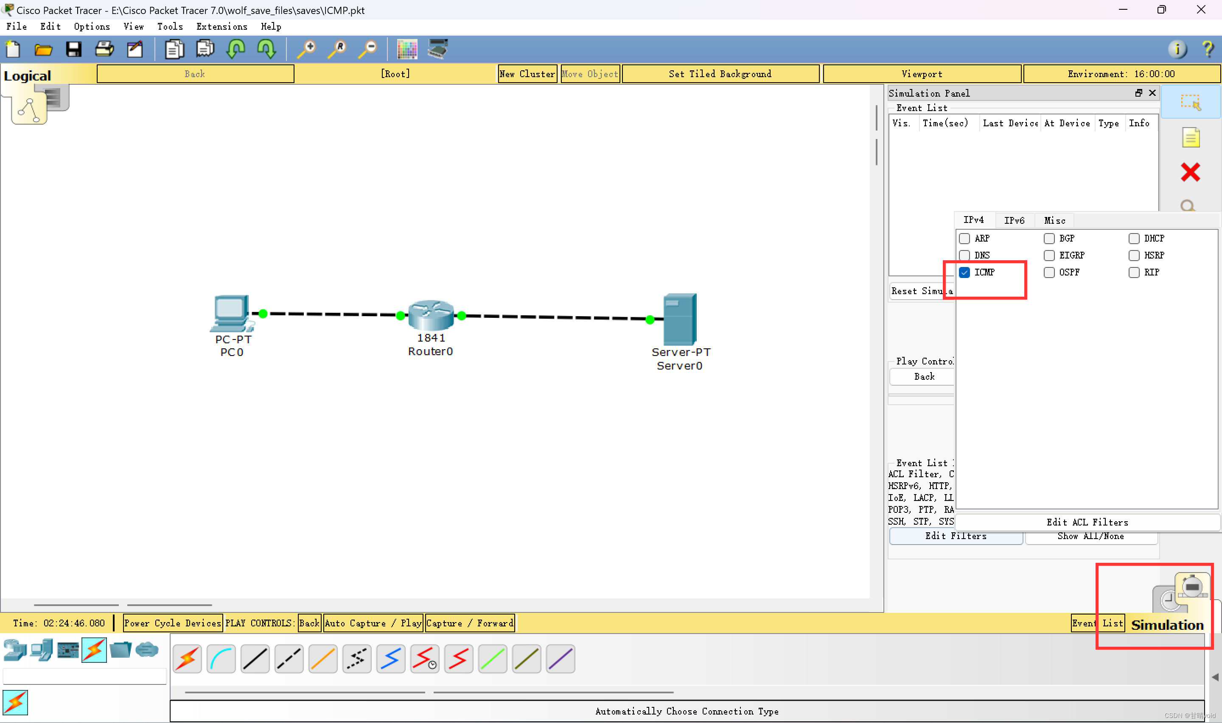This screenshot has height=723, width=1222.
Task: Switch to the Misc filter tab
Action: (1055, 220)
